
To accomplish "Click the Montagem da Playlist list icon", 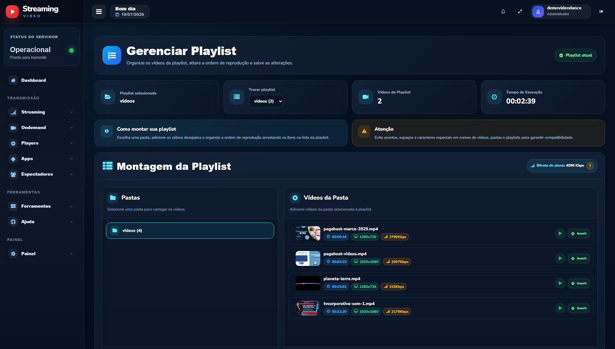I will tap(108, 166).
